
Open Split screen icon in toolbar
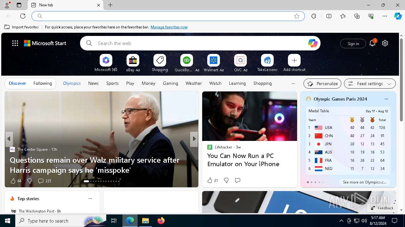click(x=329, y=16)
